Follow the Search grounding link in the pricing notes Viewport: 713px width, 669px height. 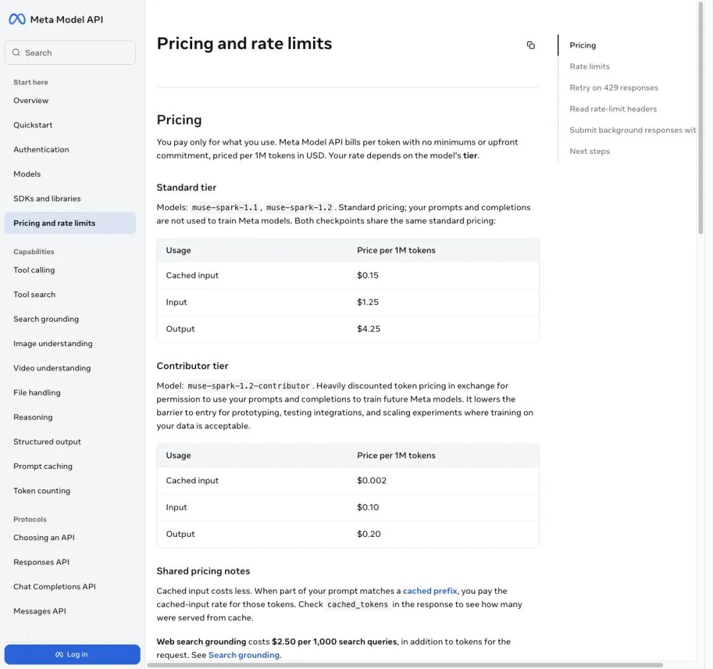[244, 655]
